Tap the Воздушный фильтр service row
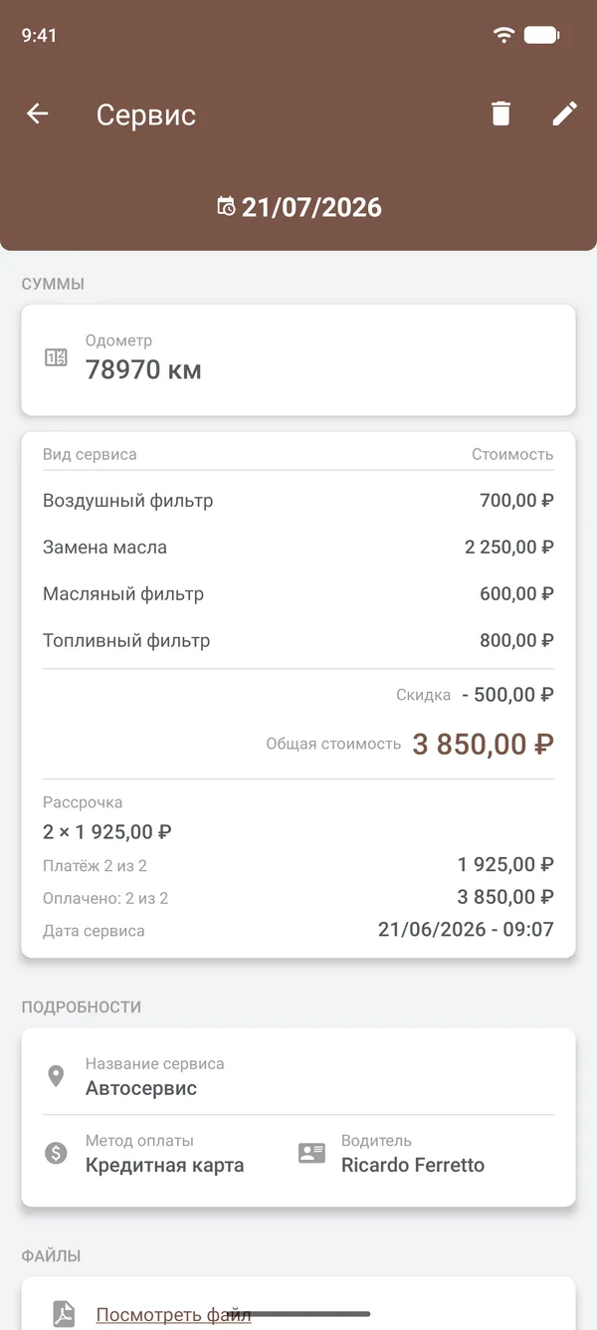This screenshot has height=1330, width=597. pyautogui.click(x=298, y=501)
